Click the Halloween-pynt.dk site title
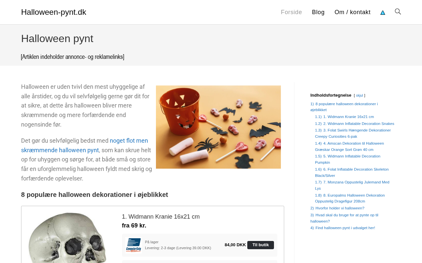The image size is (422, 263). click(54, 12)
